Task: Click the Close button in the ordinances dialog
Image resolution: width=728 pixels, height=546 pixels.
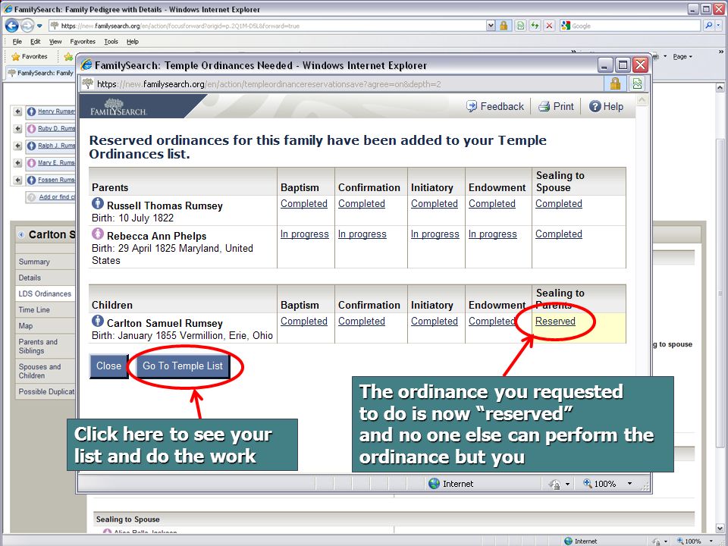Action: (108, 366)
